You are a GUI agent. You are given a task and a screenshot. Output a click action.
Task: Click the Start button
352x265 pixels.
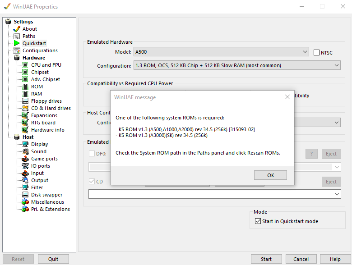pos(266,259)
